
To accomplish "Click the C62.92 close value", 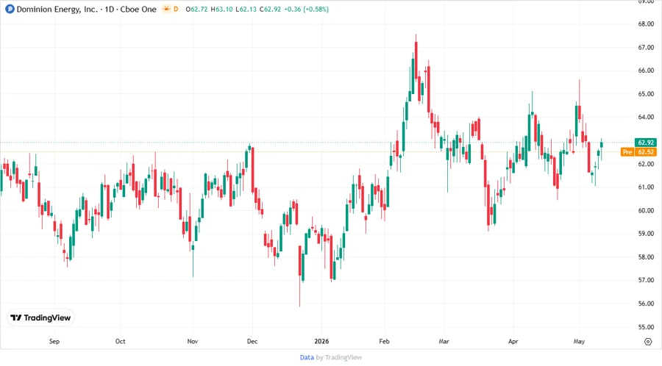I will click(x=270, y=9).
